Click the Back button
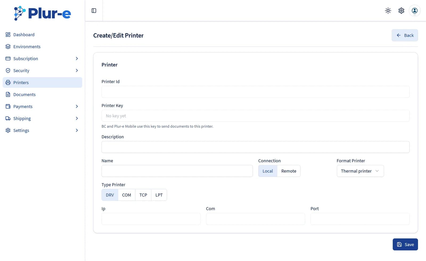 405,35
